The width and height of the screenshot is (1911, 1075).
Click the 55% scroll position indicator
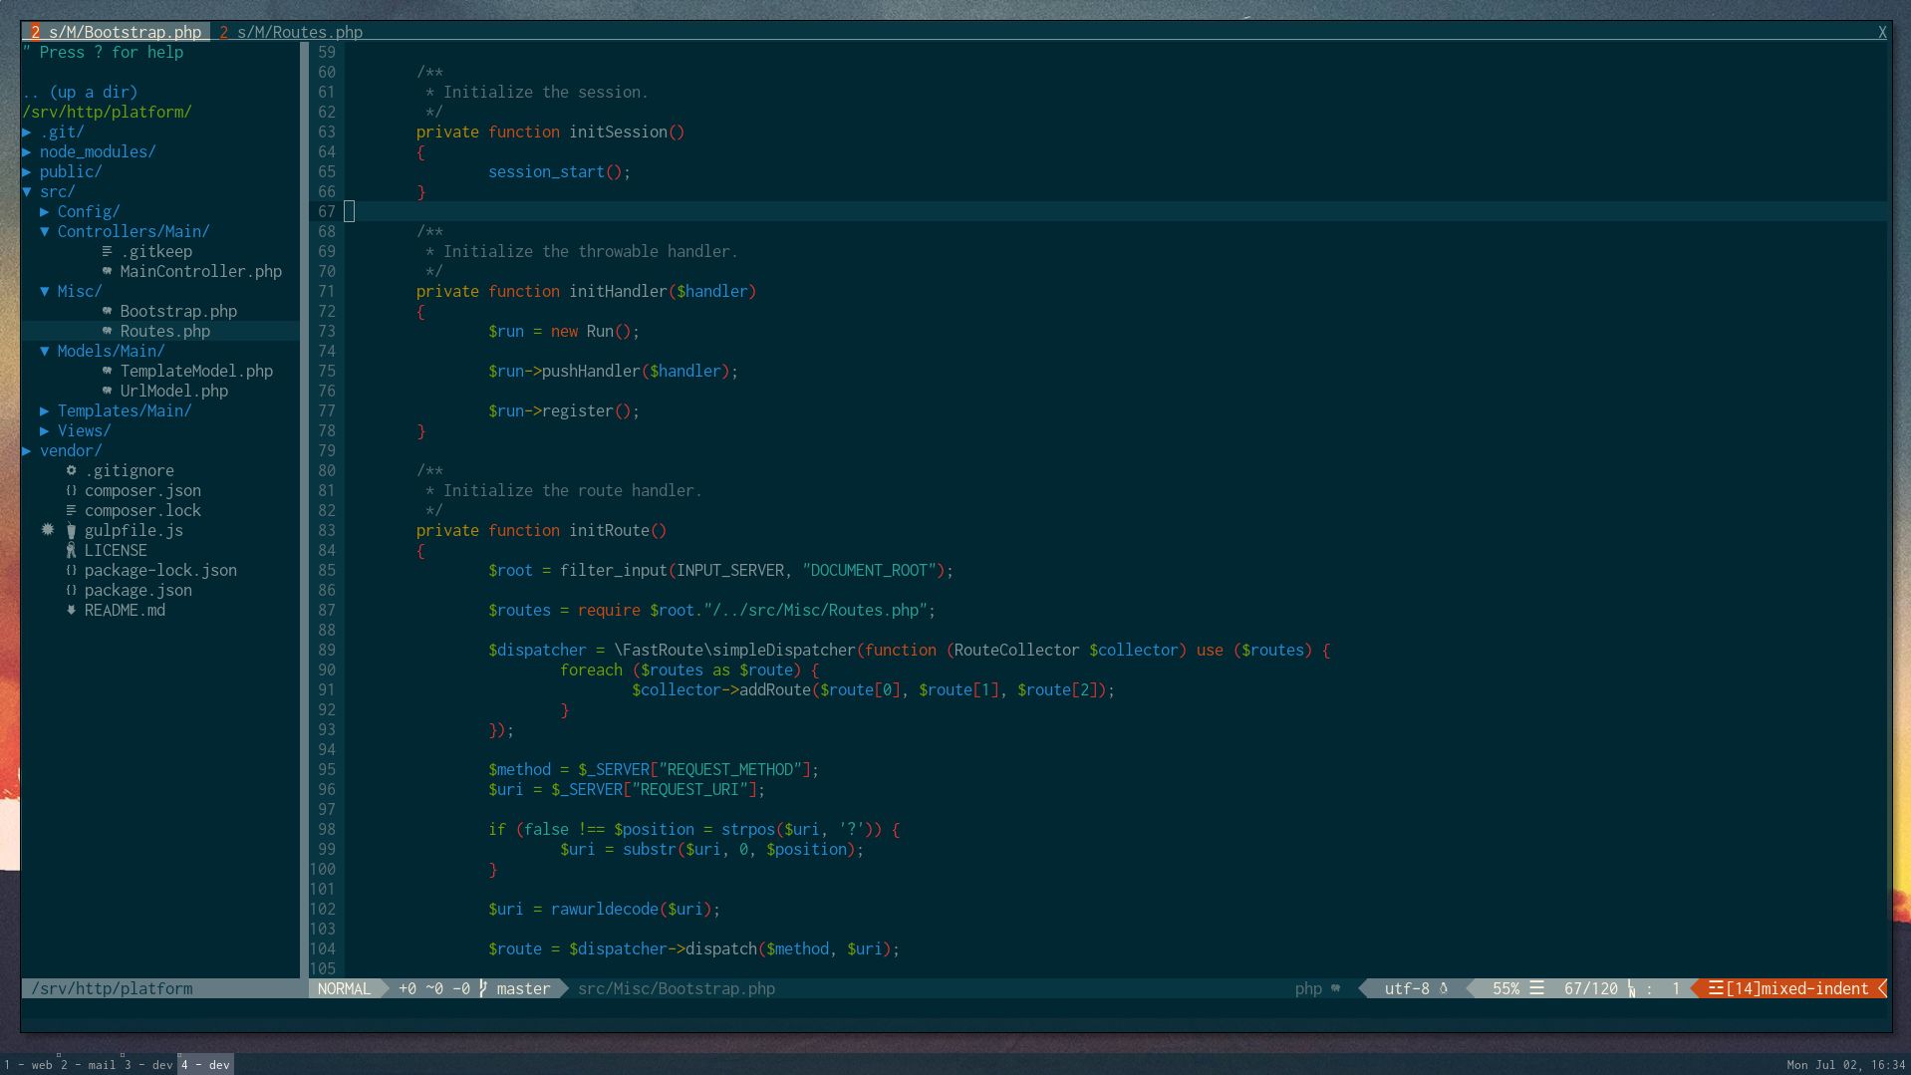click(1507, 988)
